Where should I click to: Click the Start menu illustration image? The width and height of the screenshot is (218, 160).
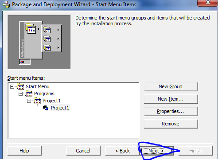[x=39, y=42]
